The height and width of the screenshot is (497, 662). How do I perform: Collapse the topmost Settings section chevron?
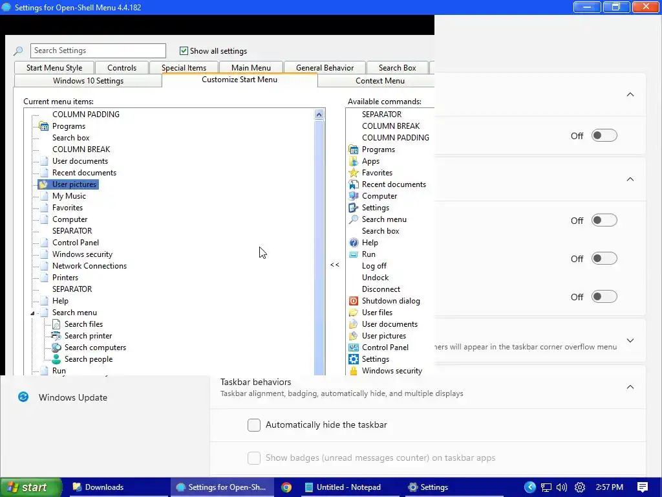630,94
